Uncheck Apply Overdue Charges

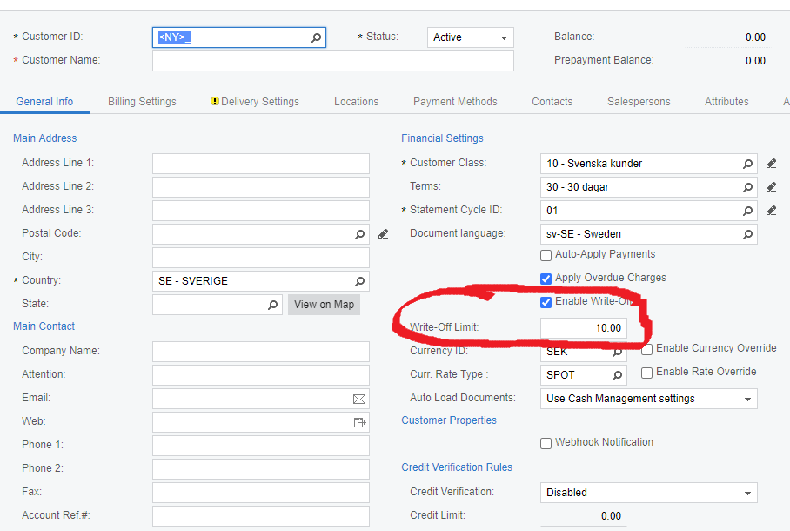coord(546,279)
